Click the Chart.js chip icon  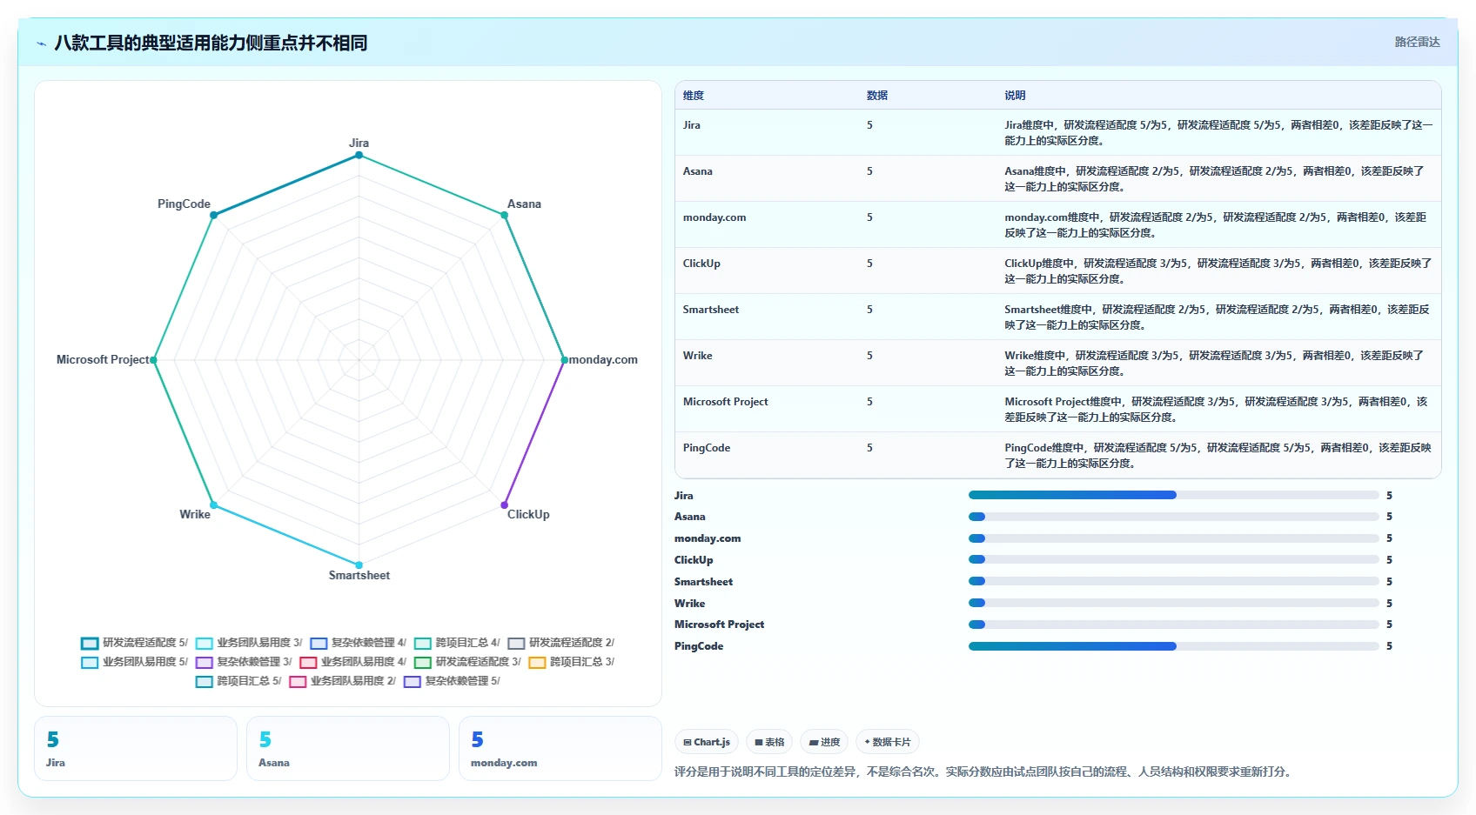tap(688, 742)
